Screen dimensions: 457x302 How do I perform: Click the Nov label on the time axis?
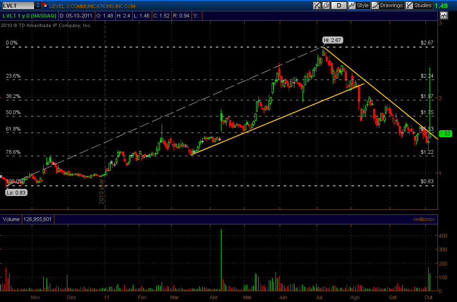tap(35, 297)
